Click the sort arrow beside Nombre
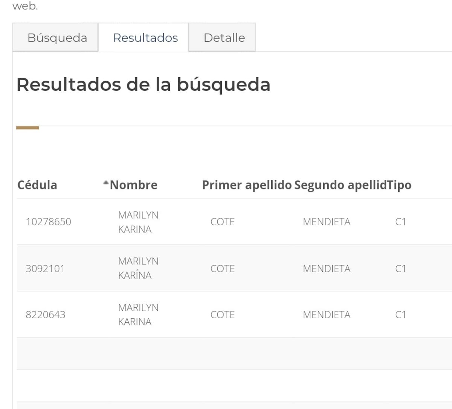 click(106, 183)
